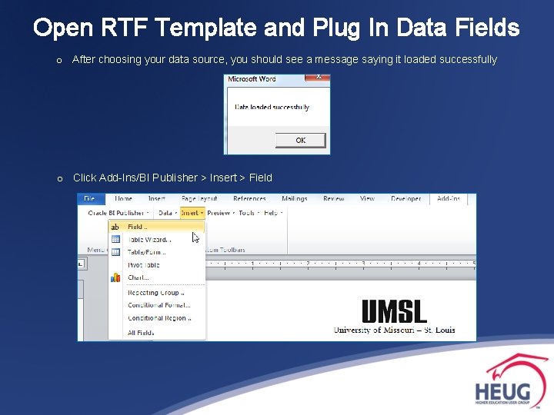
Task: Close the Microsoft Word message dialog
Action: [x=318, y=78]
